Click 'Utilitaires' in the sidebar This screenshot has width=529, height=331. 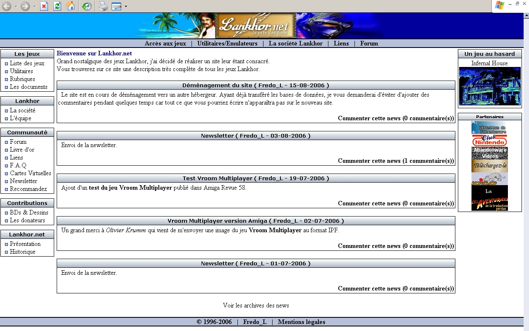coord(22,71)
